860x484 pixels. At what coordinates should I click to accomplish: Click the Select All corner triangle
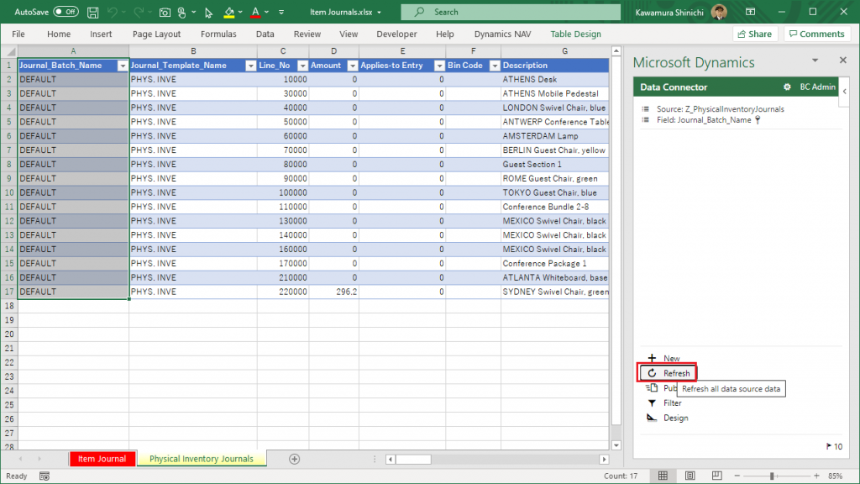(x=9, y=51)
